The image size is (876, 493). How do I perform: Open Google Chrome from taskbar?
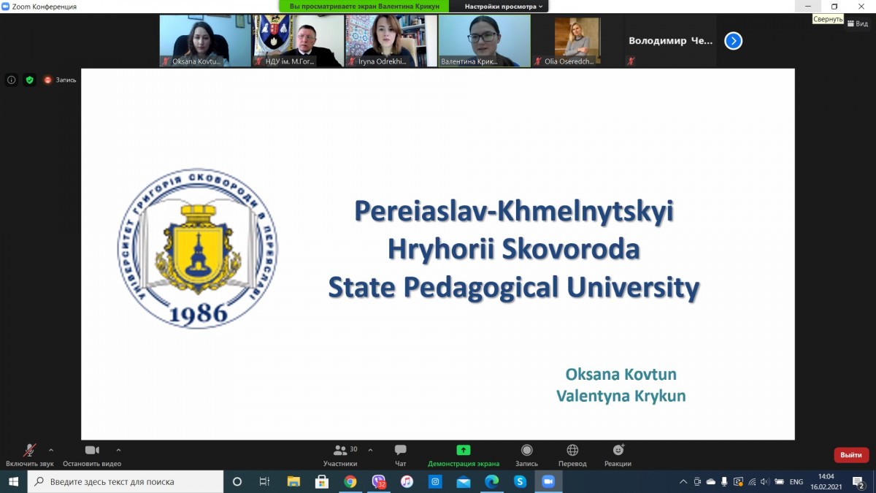coord(350,481)
